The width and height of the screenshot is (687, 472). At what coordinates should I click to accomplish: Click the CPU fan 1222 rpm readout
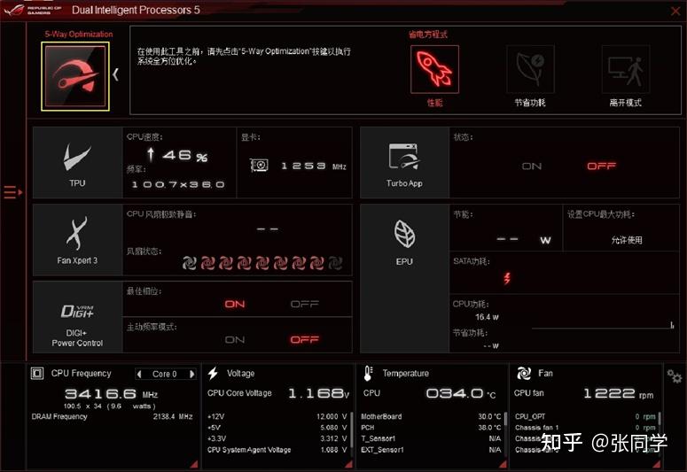click(618, 393)
